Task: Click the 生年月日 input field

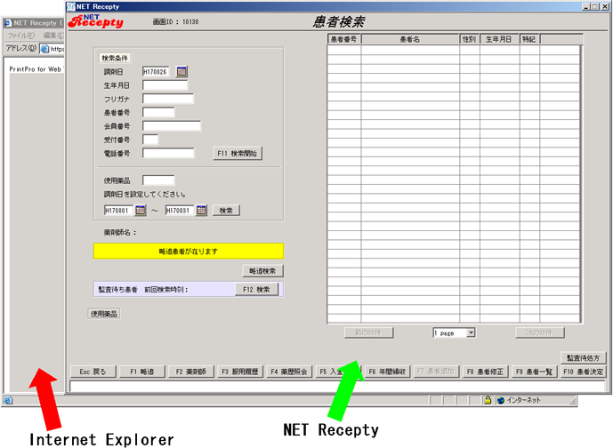Action: [x=165, y=85]
